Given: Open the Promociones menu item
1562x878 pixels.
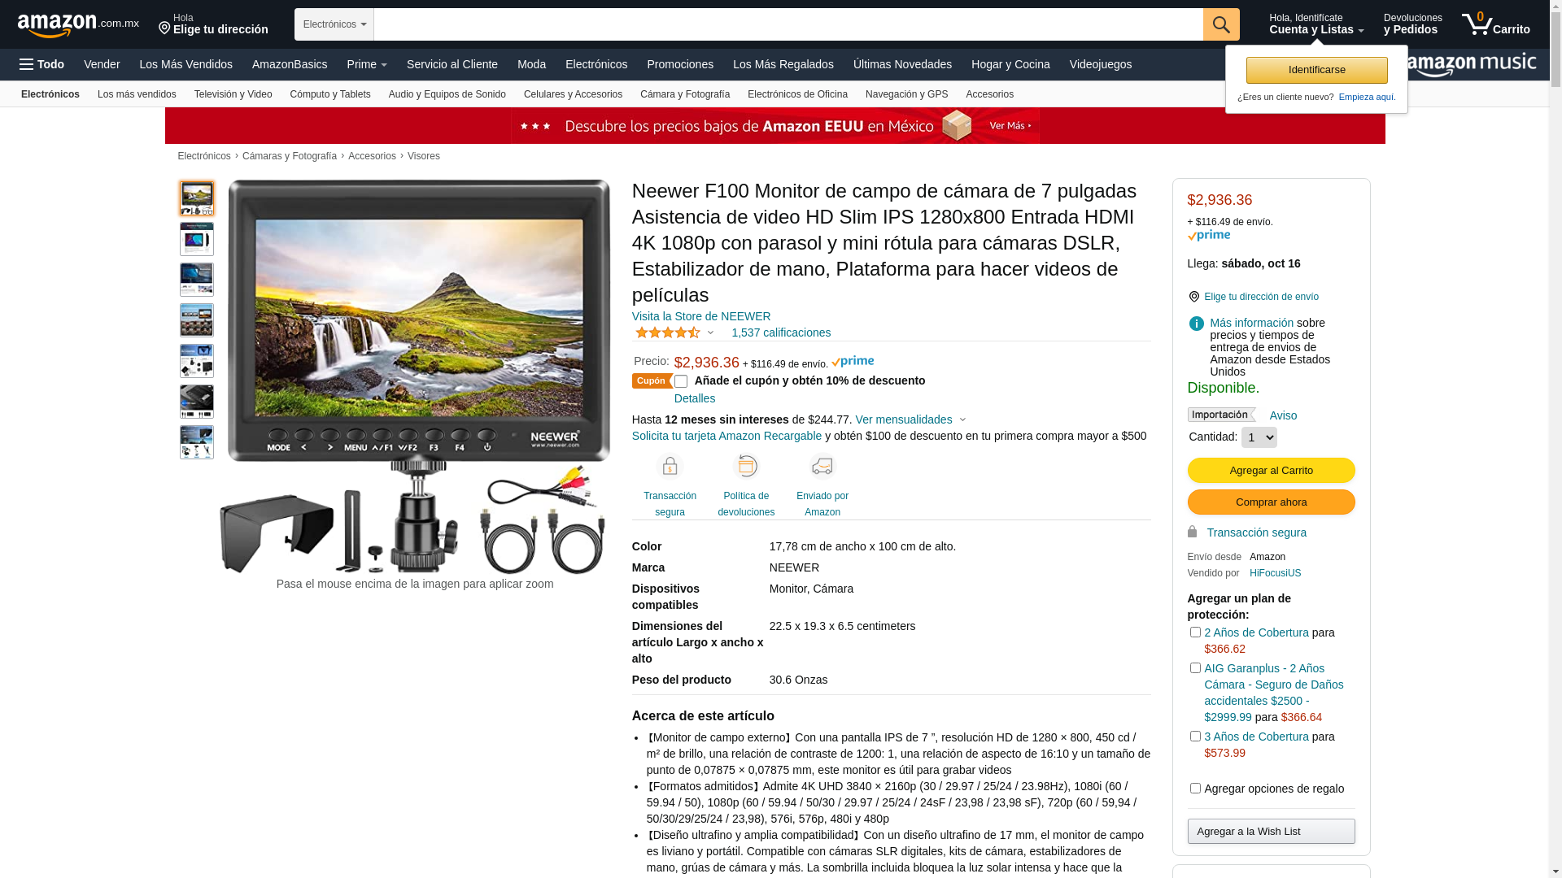Looking at the screenshot, I should coord(679,64).
